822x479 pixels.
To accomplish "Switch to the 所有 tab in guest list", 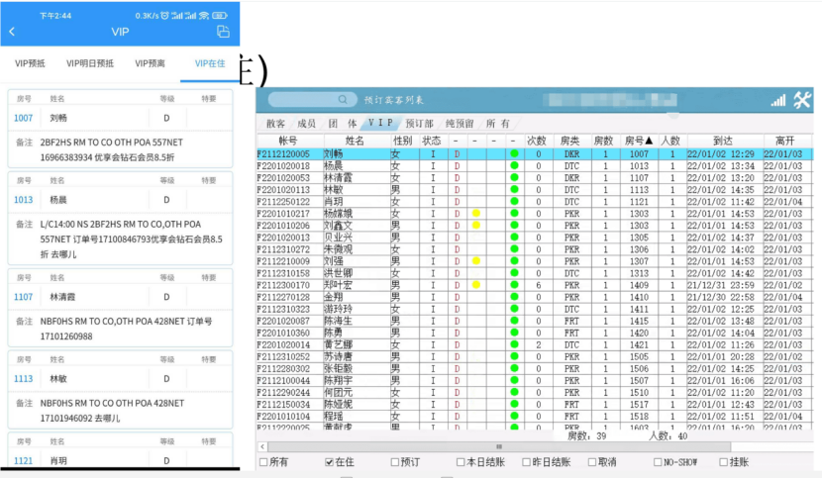I will click(498, 124).
